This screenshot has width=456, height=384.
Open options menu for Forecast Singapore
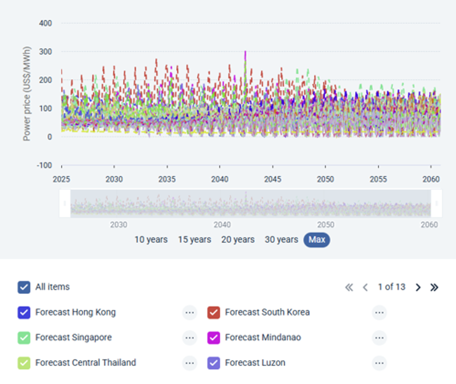(x=189, y=337)
